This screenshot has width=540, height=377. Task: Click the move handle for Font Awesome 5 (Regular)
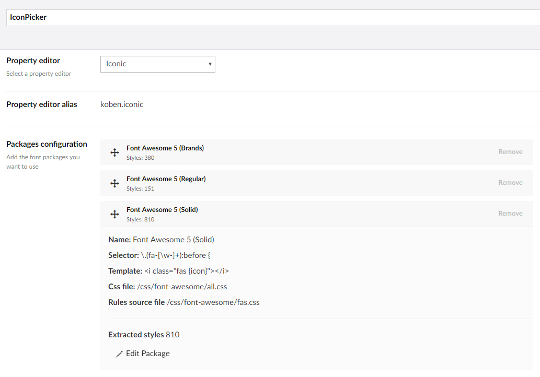point(114,183)
